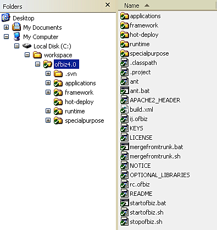Click the Folders pane title
The image size is (217, 230).
tap(13, 7)
